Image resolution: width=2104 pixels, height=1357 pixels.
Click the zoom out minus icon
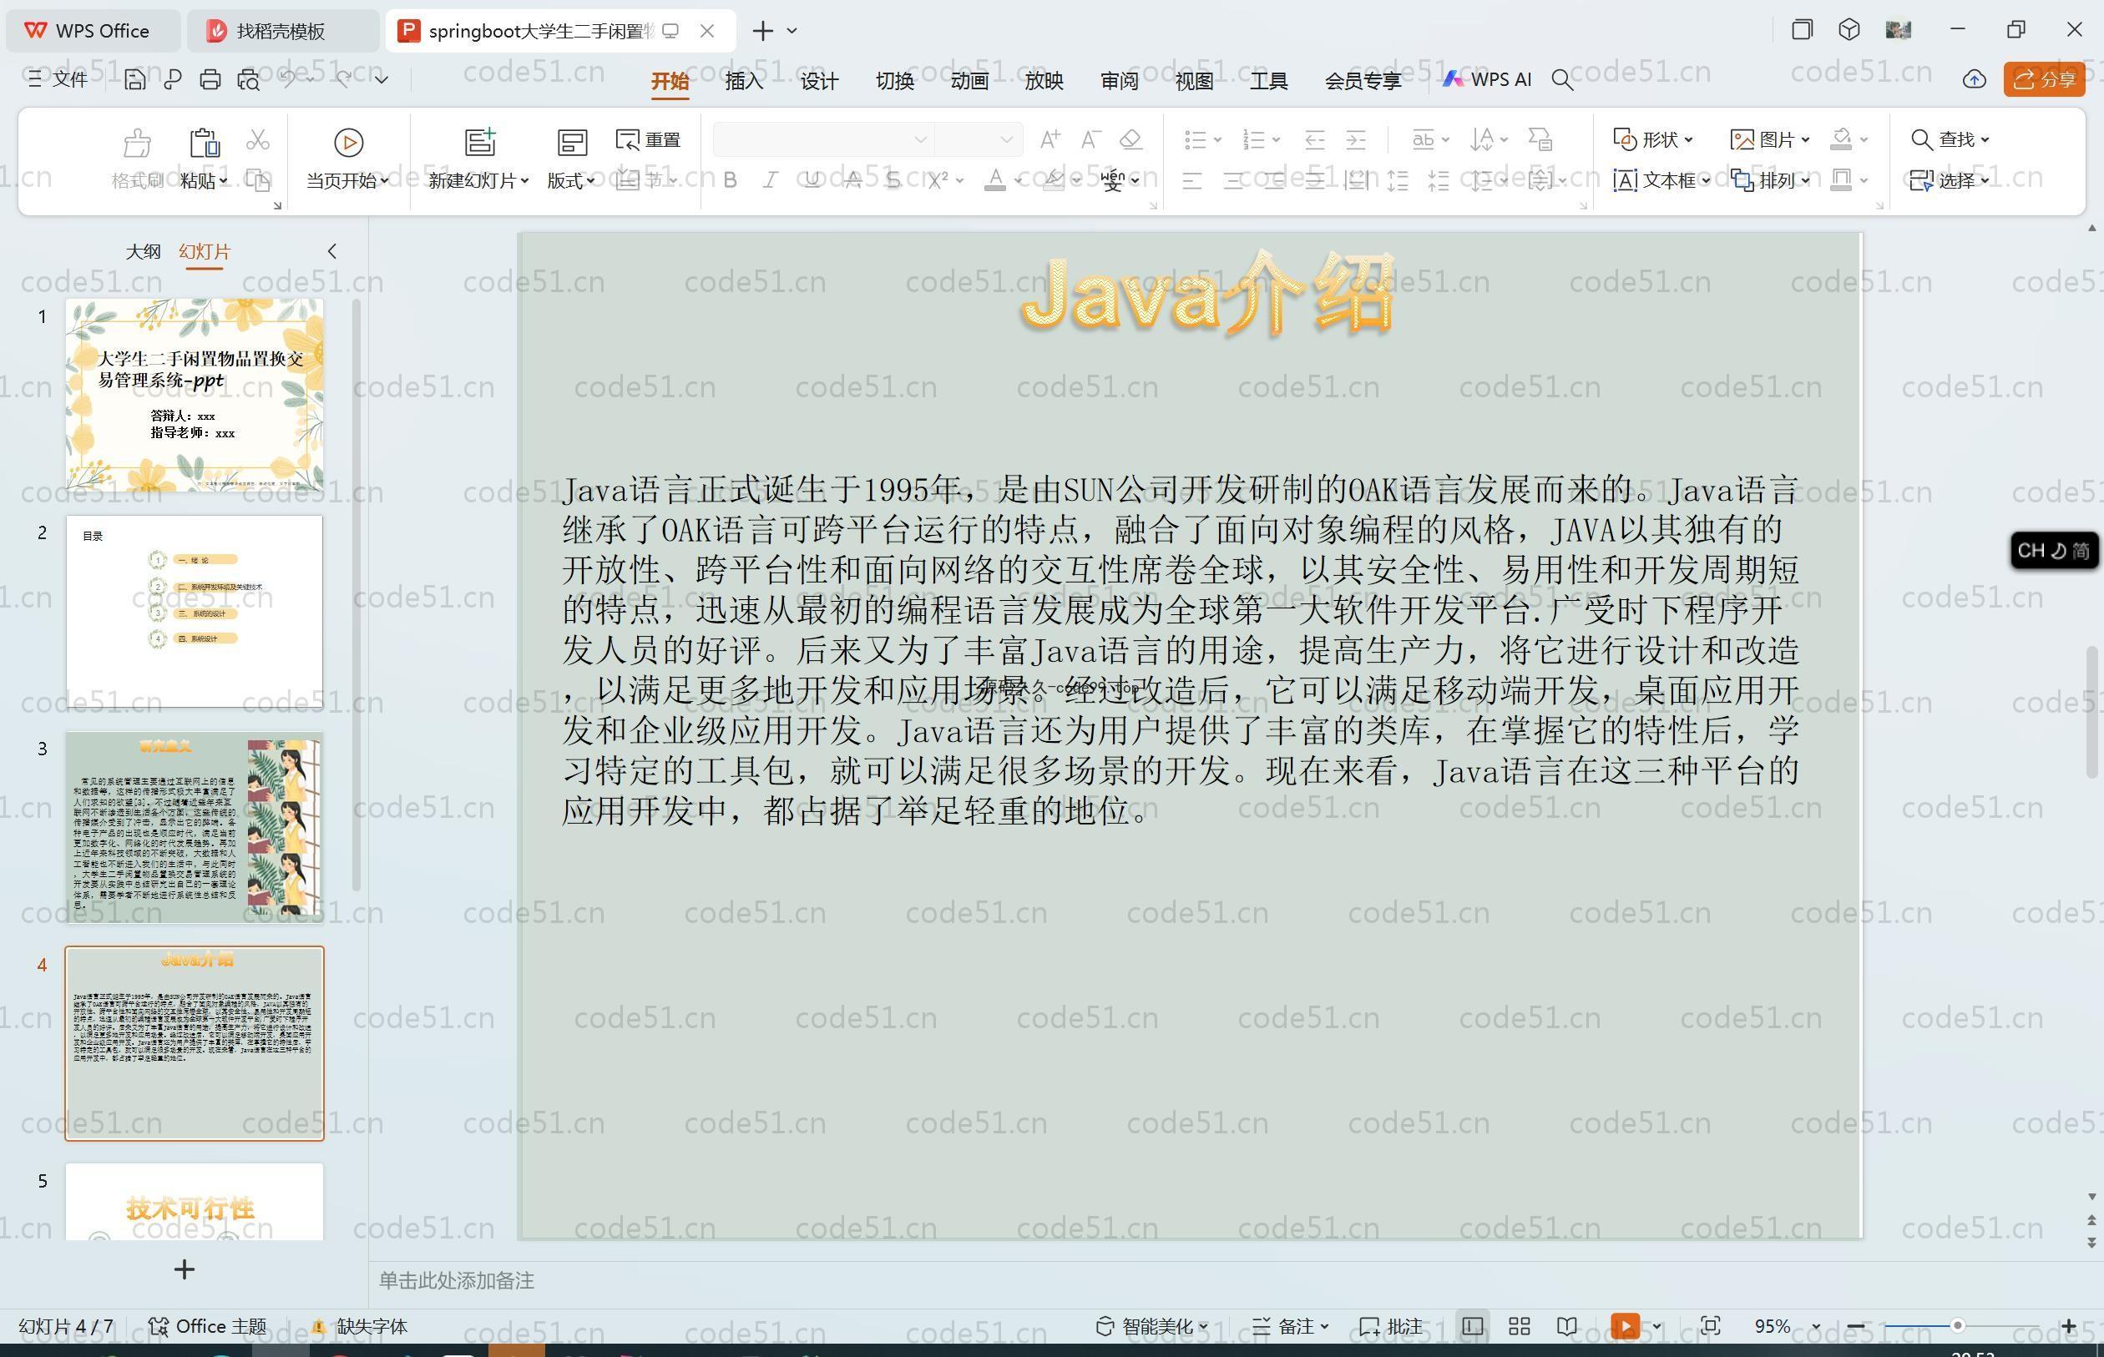tap(1855, 1326)
